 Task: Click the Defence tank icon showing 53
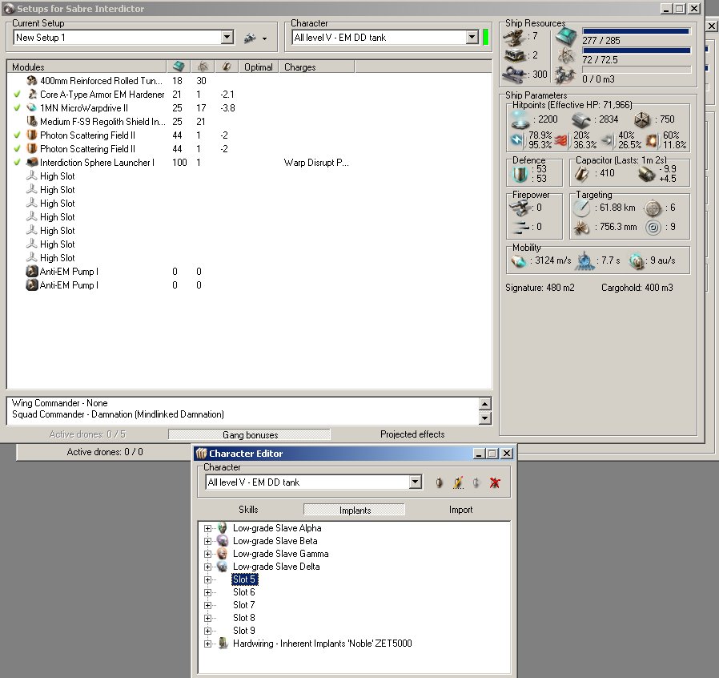click(520, 175)
